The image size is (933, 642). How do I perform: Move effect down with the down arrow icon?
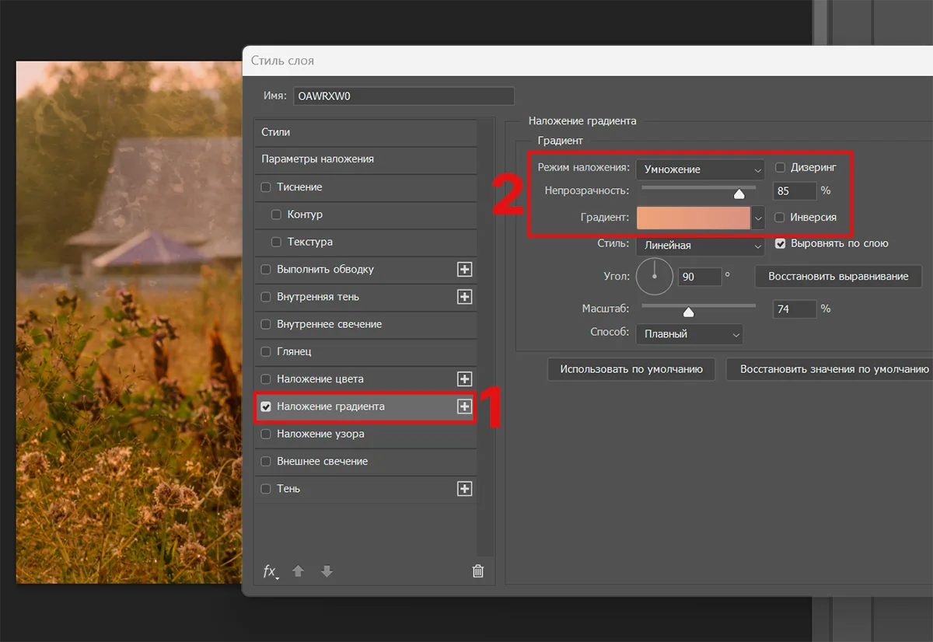[327, 571]
